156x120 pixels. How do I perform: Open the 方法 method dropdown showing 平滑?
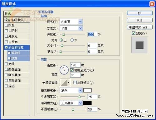pyautogui.click(x=71, y=28)
